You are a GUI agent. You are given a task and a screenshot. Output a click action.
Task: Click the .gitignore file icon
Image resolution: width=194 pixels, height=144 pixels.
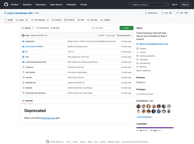tap(23, 67)
